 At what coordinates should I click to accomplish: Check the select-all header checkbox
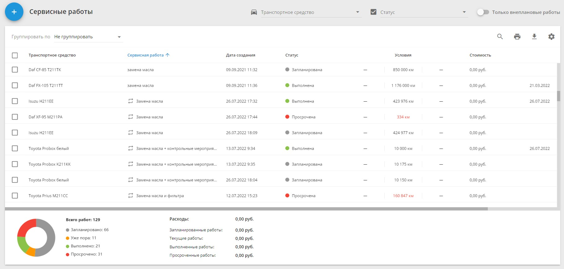[15, 55]
